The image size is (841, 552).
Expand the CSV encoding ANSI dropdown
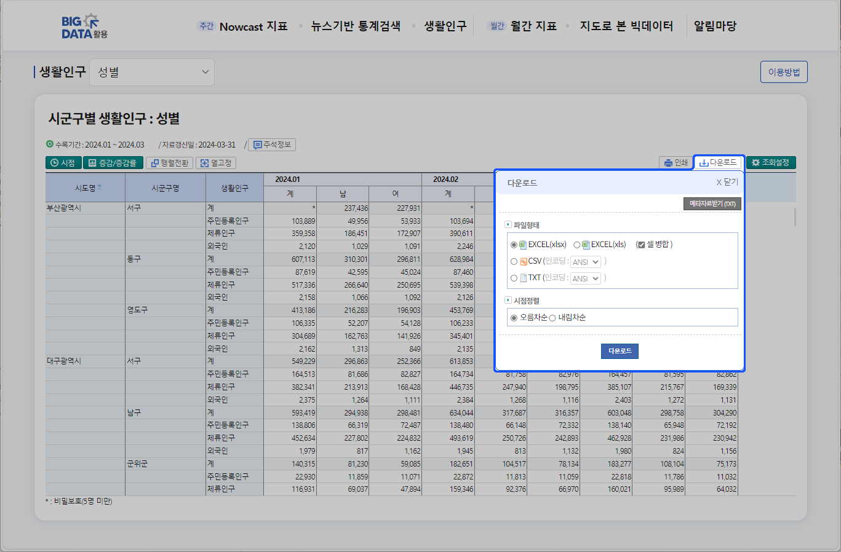pyautogui.click(x=585, y=262)
